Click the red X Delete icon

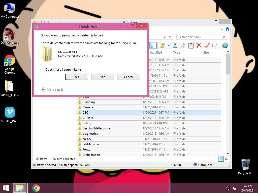click(199, 45)
